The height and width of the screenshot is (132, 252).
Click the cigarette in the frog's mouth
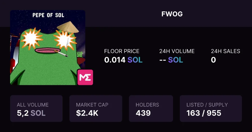coord(61,53)
